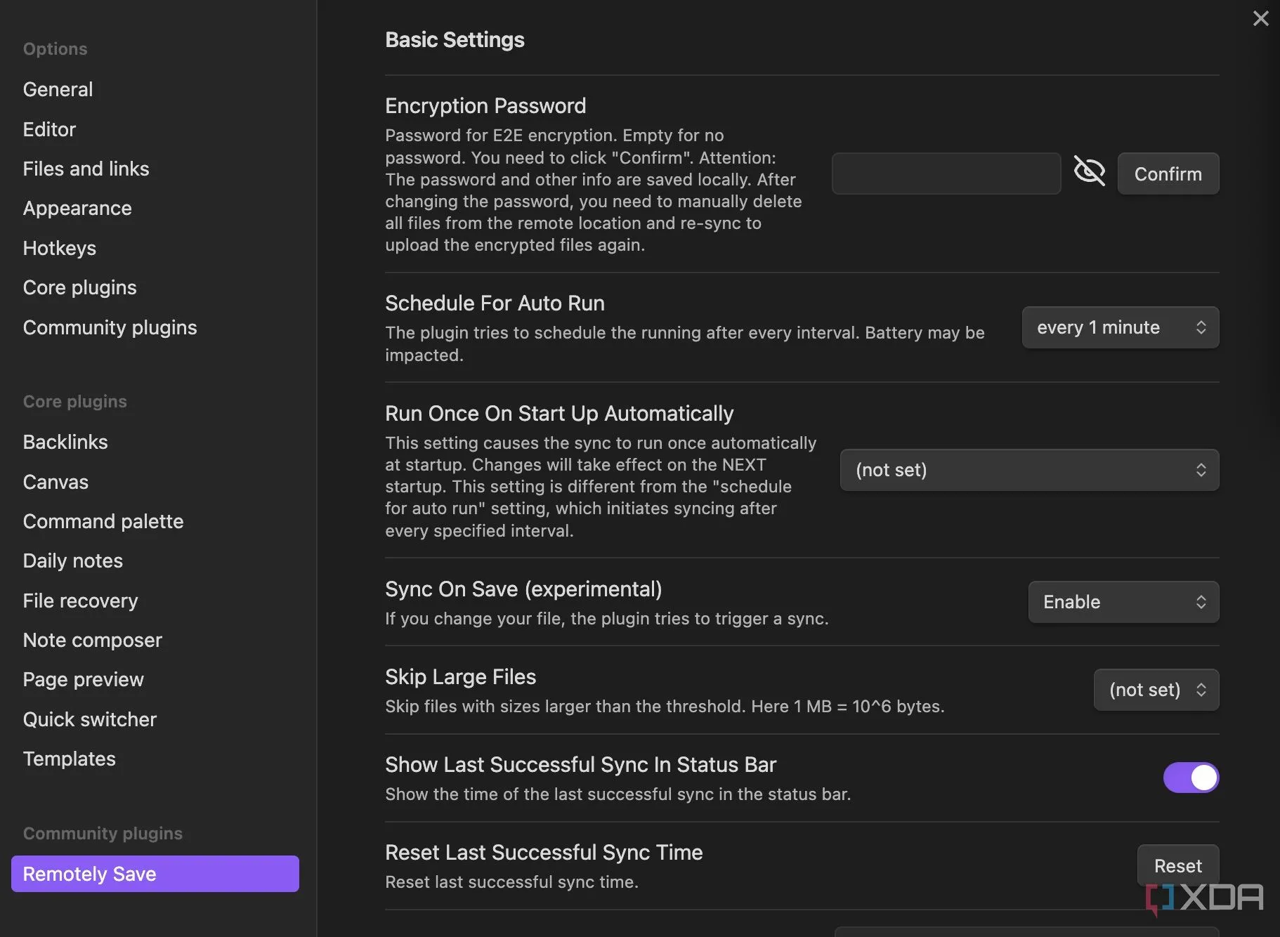Click the Confirm password button
Viewport: 1280px width, 937px height.
coord(1168,173)
